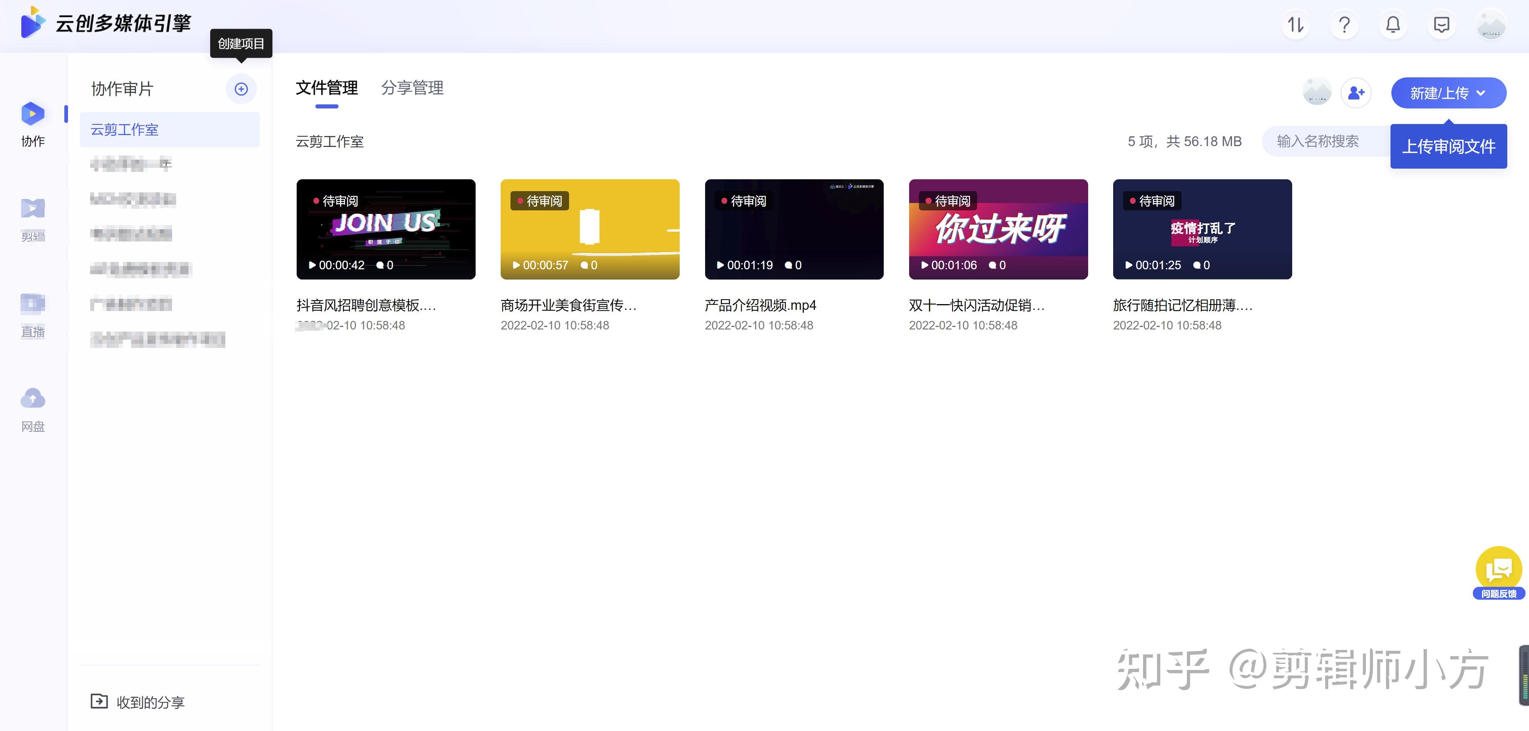1529x731 pixels.
Task: Click the project member avatar beside add member
Action: click(1317, 92)
